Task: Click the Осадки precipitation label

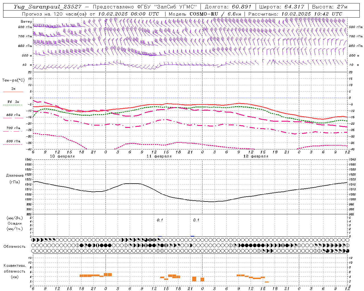Action: tap(15, 223)
